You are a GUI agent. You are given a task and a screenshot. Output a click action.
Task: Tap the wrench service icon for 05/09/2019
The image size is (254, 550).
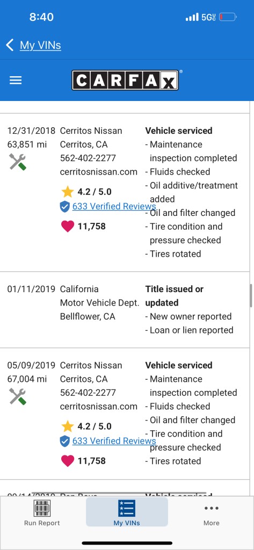[x=18, y=396]
